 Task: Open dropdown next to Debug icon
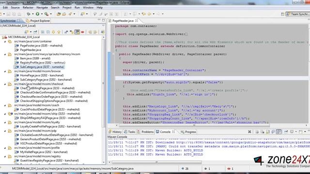click(x=33, y=14)
